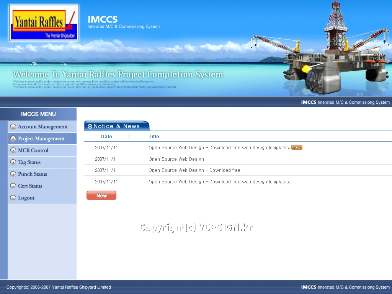Click the Date column header
The height and width of the screenshot is (294, 392).
click(106, 137)
